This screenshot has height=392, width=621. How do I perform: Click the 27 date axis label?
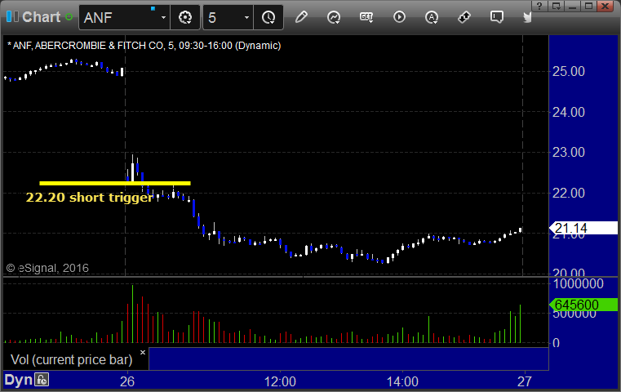tap(525, 381)
